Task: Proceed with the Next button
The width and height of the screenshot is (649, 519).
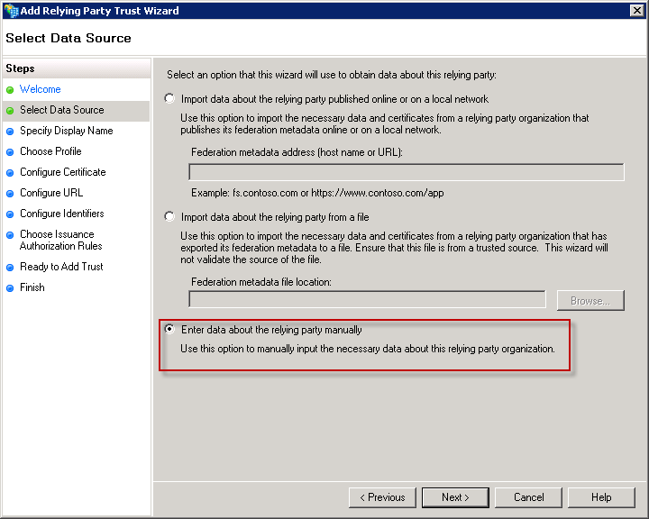Action: (455, 497)
